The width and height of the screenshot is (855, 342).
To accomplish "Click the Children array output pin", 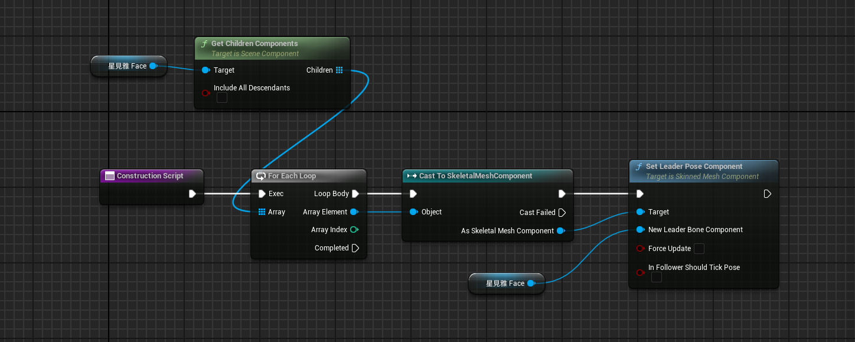I will (339, 70).
